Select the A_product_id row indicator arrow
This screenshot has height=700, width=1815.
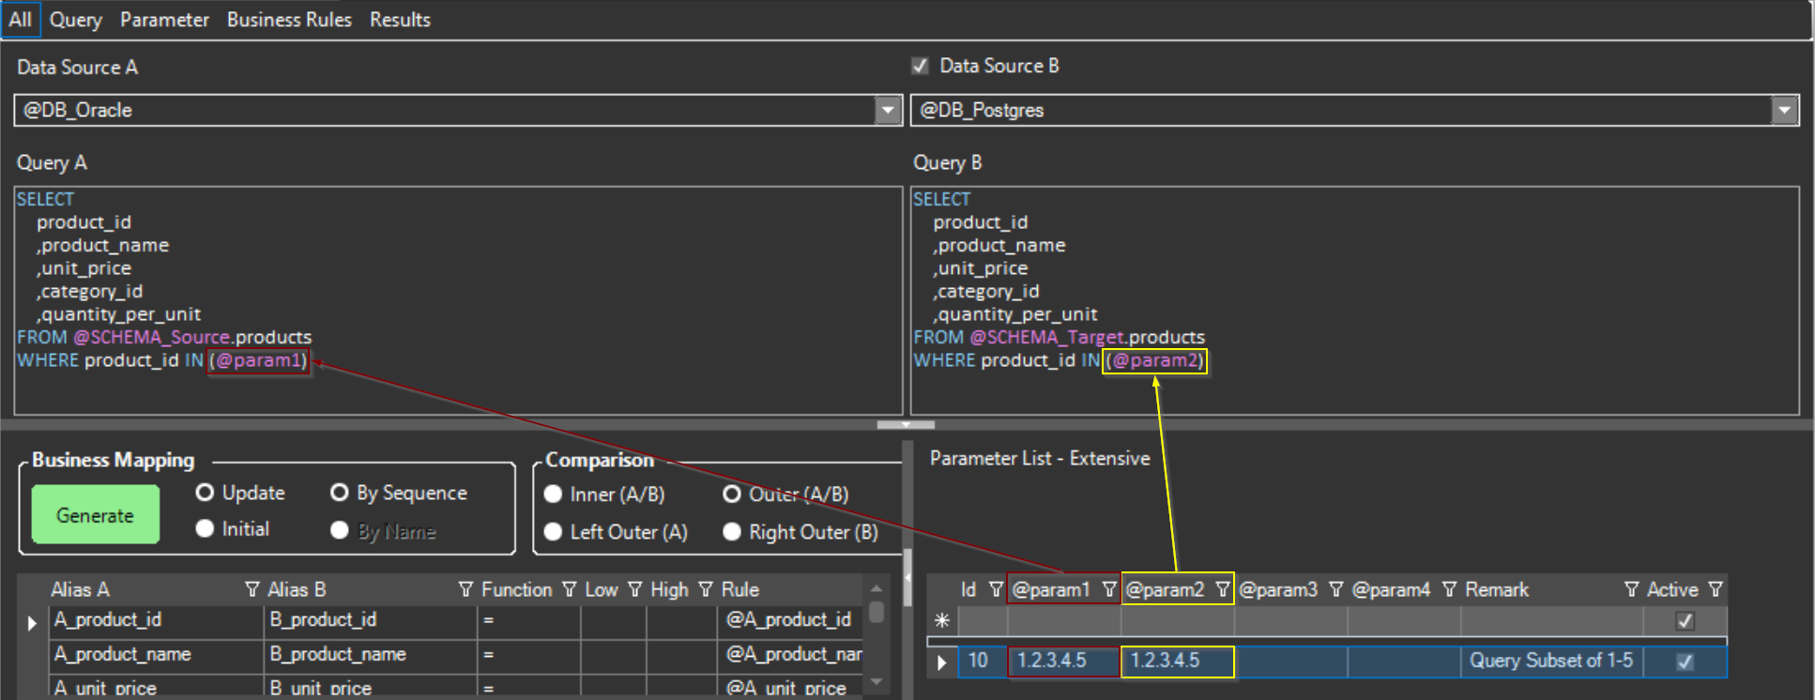coord(33,622)
